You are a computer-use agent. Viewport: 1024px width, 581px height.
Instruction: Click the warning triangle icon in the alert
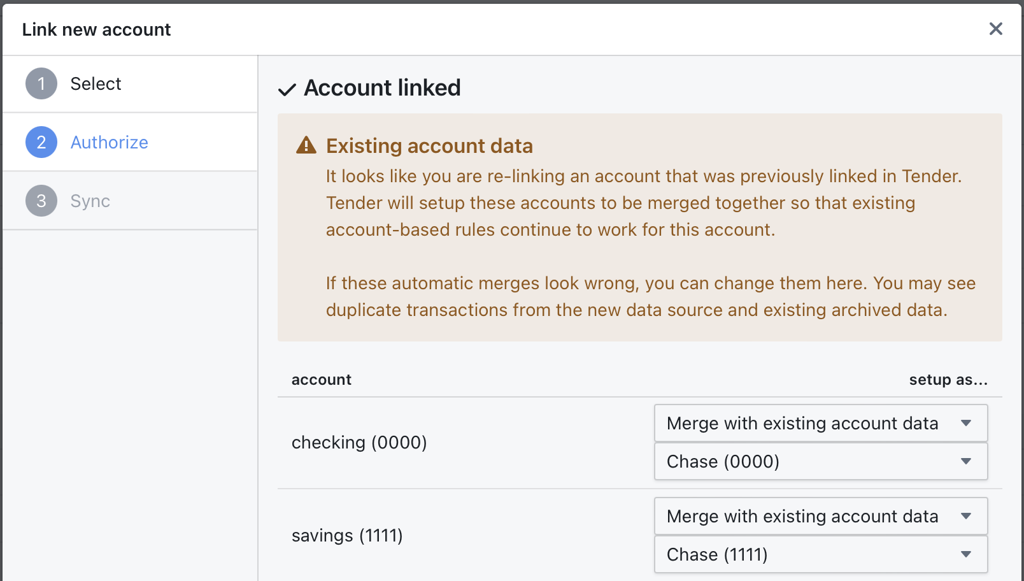[306, 145]
